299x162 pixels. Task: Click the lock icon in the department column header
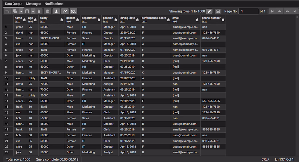point(99,20)
